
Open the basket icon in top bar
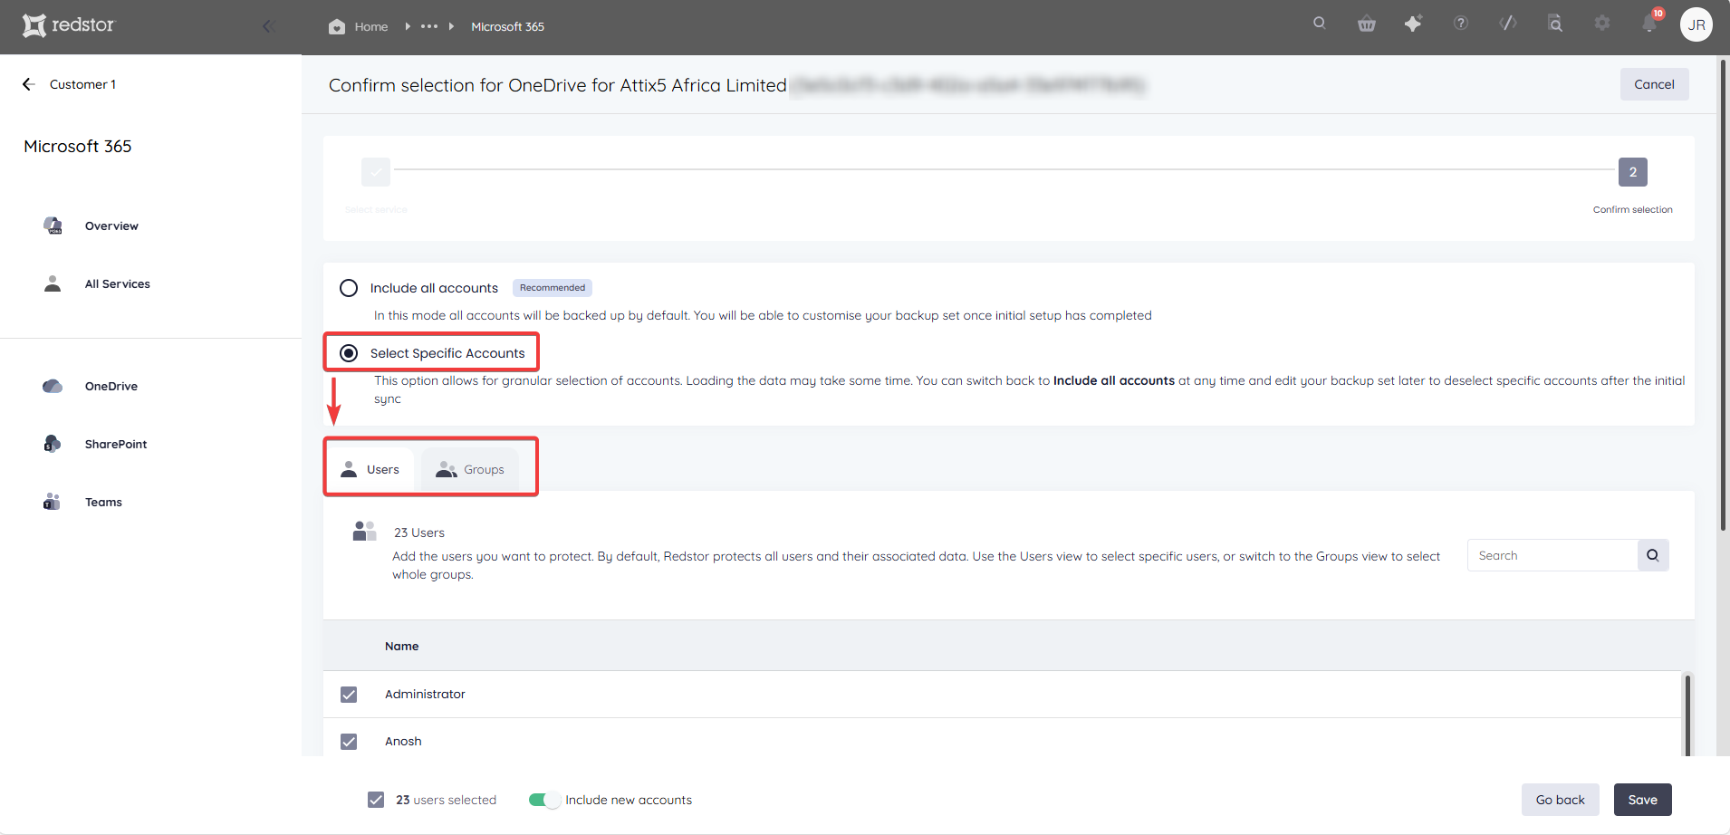coord(1367,24)
